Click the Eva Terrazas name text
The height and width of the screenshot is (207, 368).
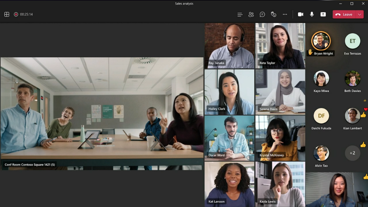pos(352,54)
